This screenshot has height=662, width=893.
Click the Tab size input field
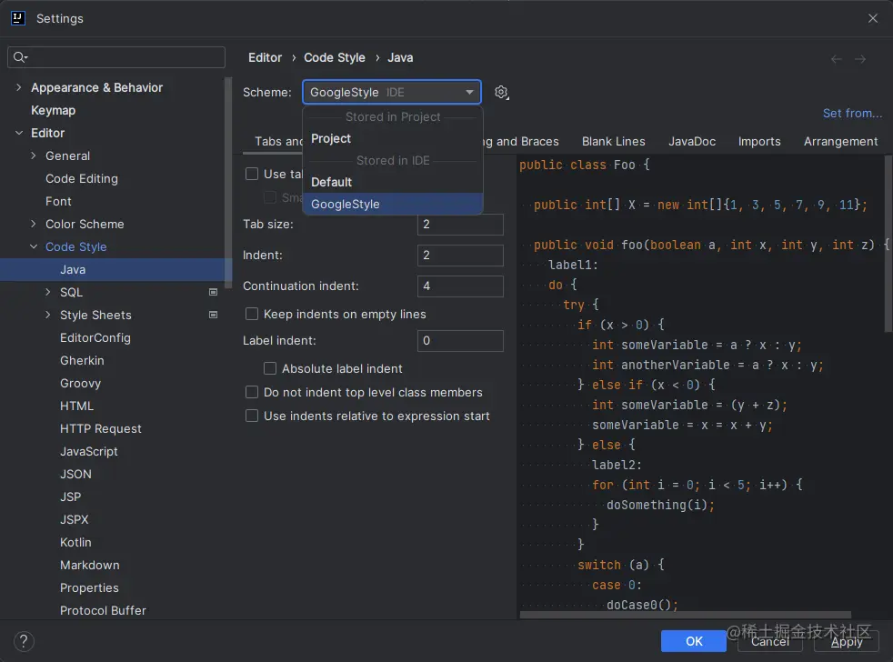460,225
